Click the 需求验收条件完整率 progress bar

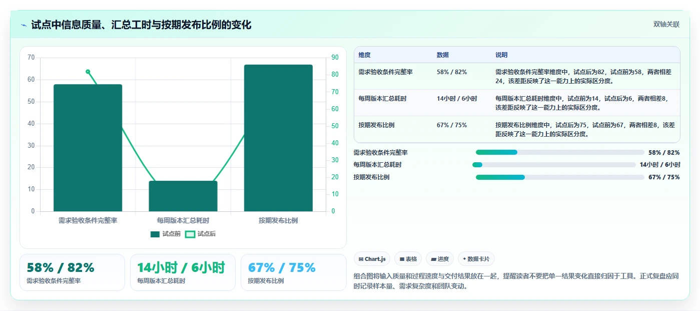tap(560, 152)
